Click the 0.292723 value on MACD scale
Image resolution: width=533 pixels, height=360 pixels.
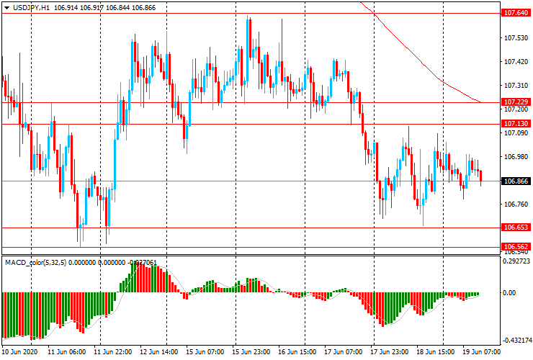(516, 262)
